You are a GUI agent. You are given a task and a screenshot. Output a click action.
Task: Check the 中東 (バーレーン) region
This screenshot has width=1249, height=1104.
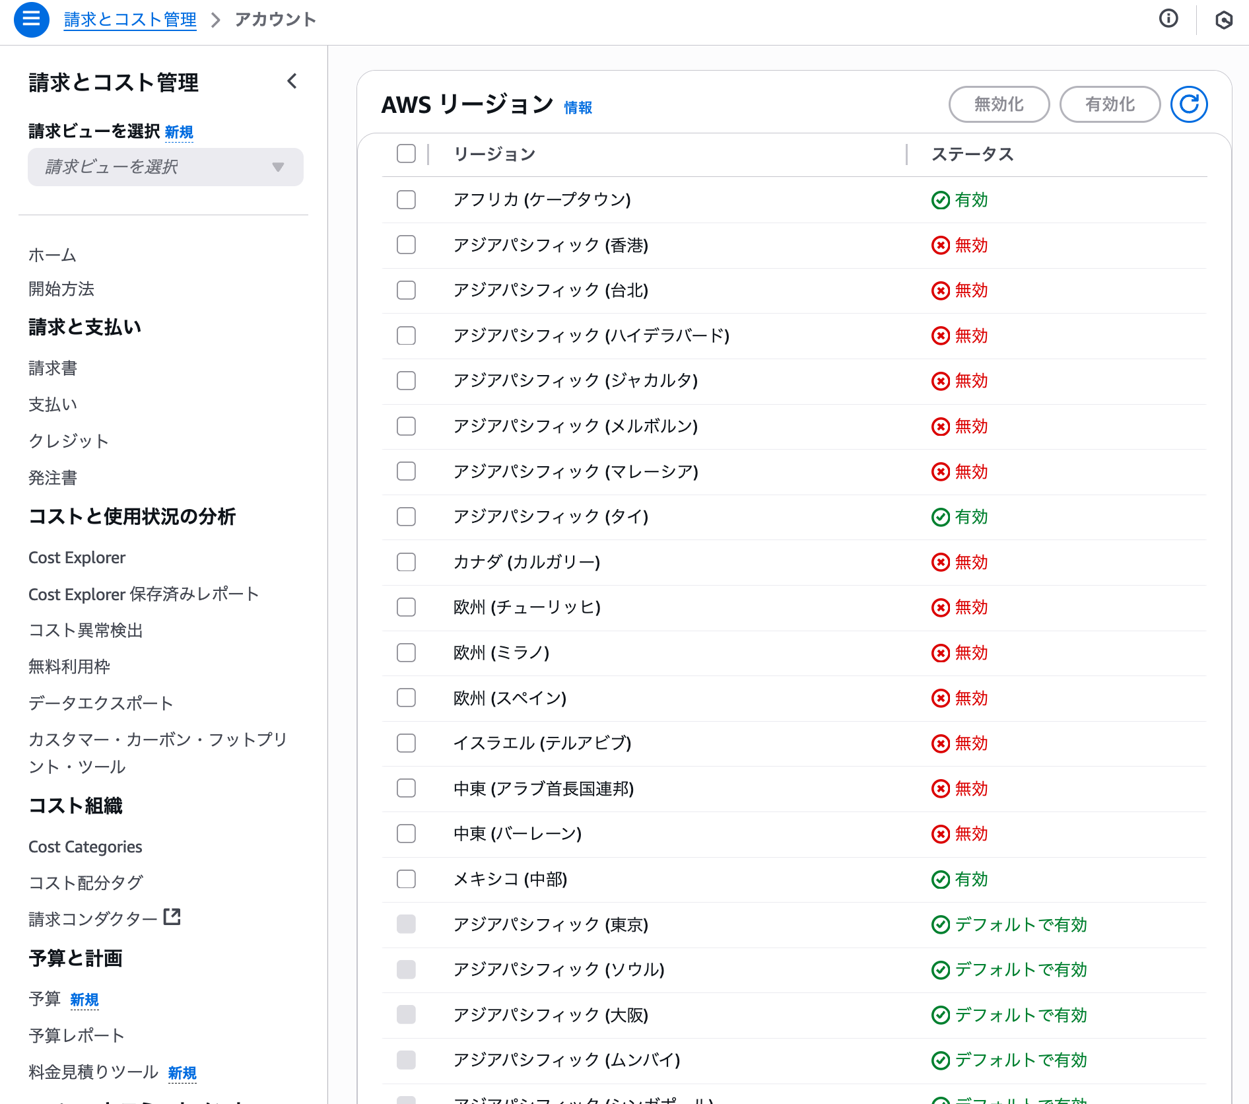406,833
